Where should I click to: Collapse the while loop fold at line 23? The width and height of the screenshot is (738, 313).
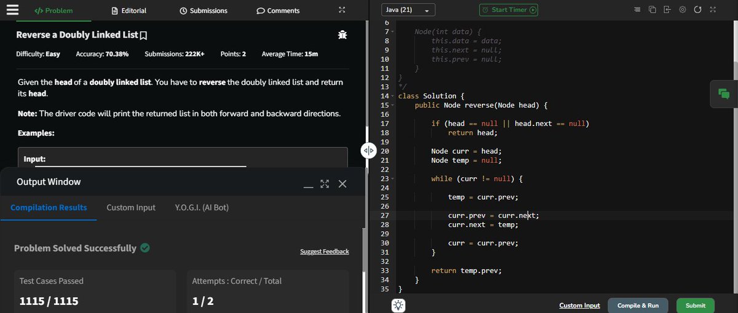(392, 179)
